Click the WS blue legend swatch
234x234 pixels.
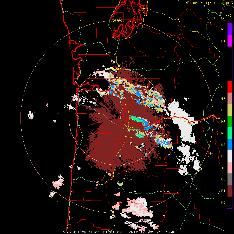pyautogui.click(x=230, y=145)
